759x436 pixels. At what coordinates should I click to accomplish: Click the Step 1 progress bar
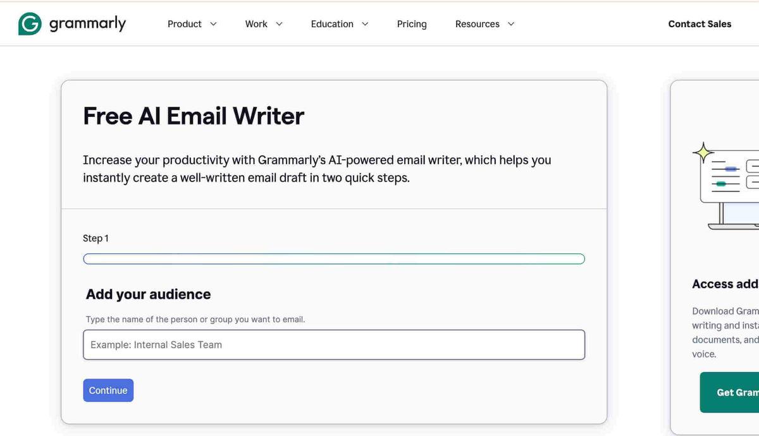pyautogui.click(x=334, y=259)
